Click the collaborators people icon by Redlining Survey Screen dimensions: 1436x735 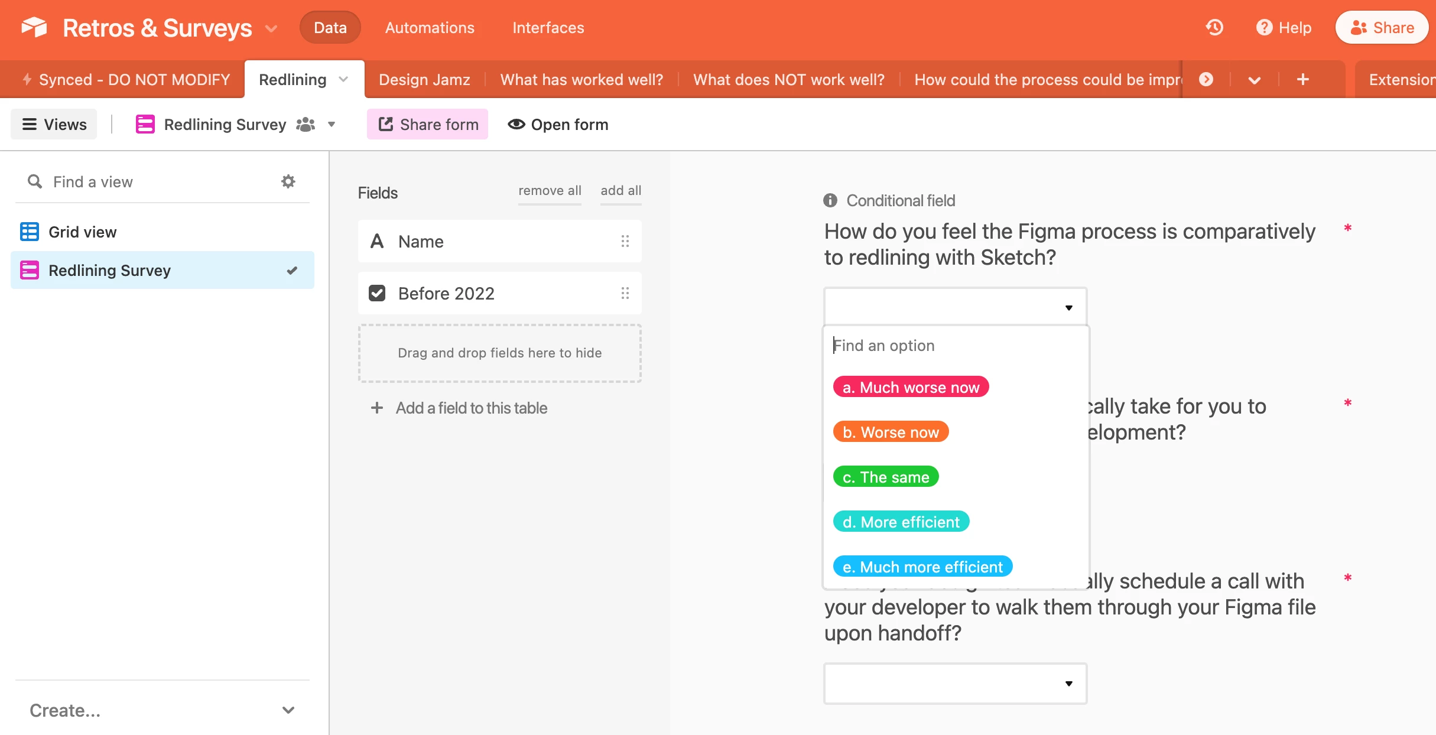pos(306,125)
